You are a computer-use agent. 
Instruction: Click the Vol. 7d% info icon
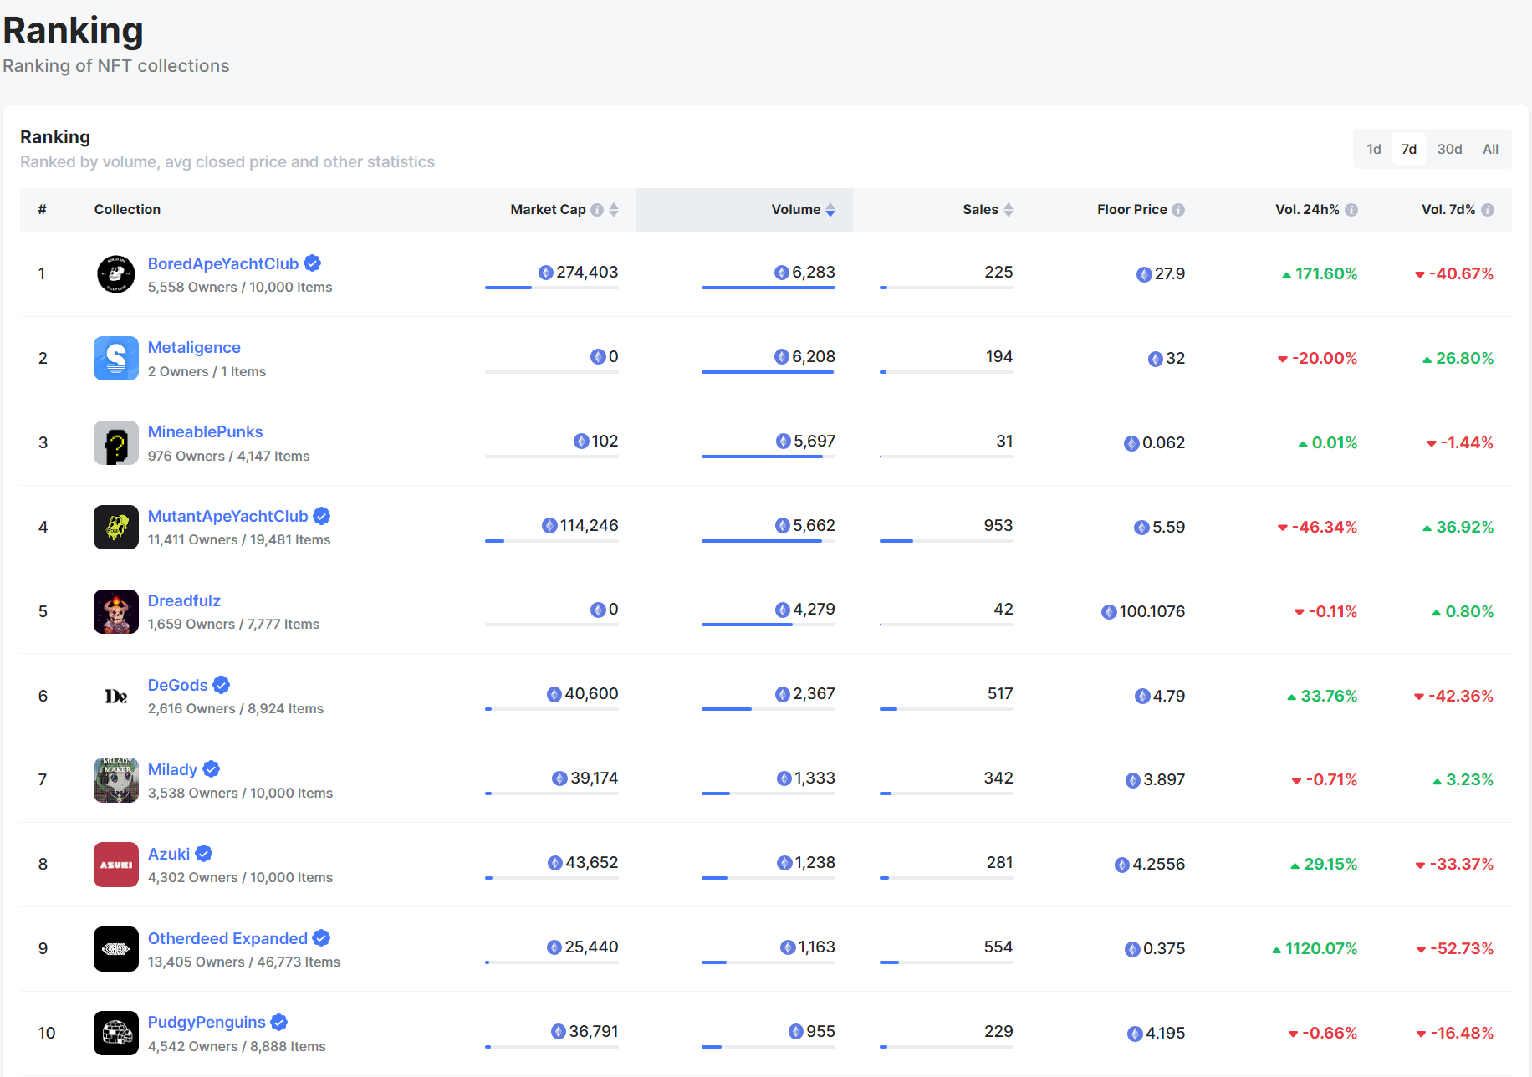[1488, 210]
